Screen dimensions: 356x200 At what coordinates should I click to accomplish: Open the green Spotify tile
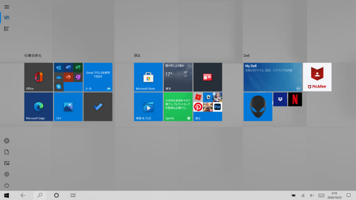coord(178,107)
